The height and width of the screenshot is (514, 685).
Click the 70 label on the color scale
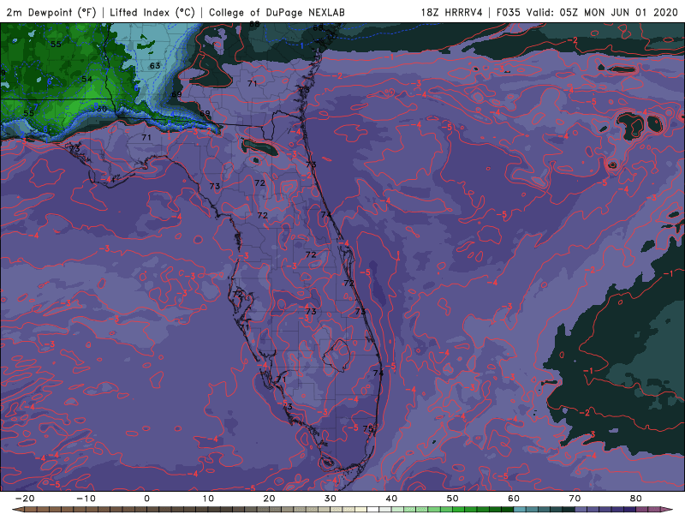[x=575, y=499]
